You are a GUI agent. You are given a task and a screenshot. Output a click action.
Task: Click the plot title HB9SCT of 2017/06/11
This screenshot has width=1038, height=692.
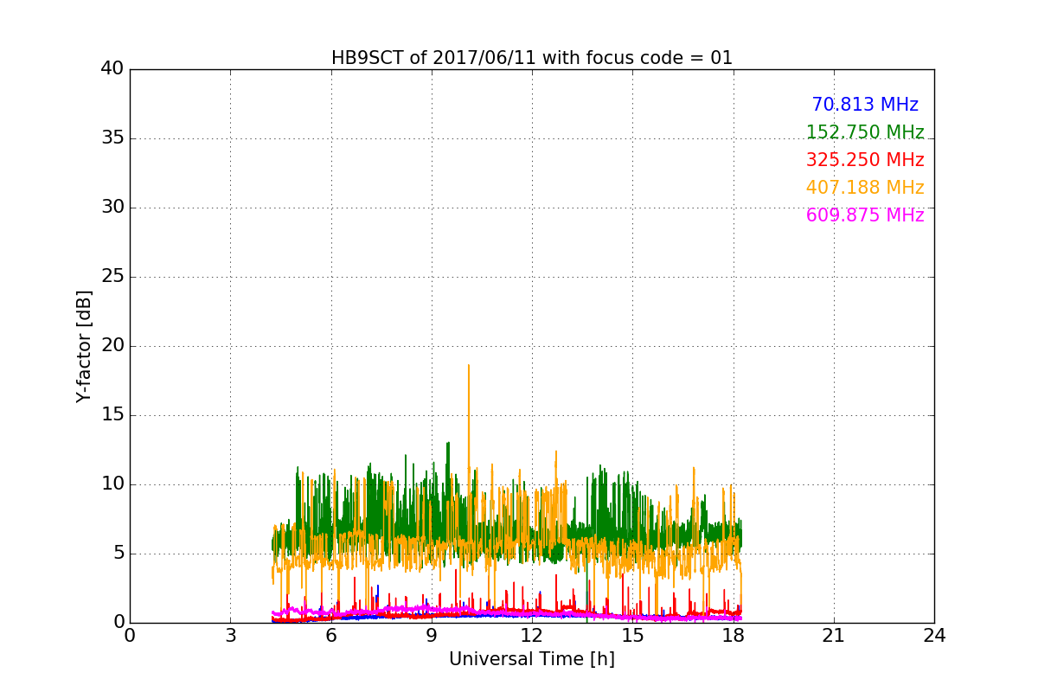coord(532,58)
